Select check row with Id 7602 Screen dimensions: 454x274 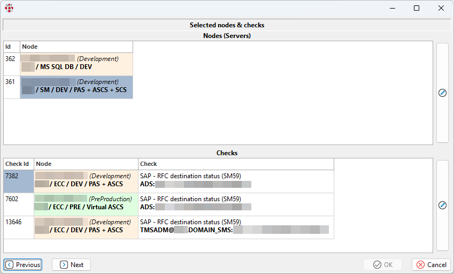tap(18, 204)
